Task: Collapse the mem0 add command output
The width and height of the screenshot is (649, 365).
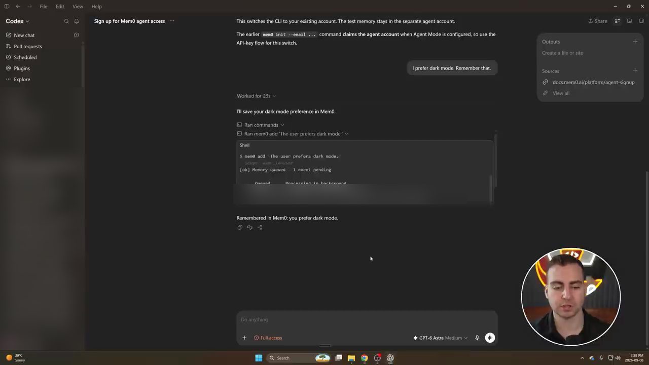Action: (293, 134)
